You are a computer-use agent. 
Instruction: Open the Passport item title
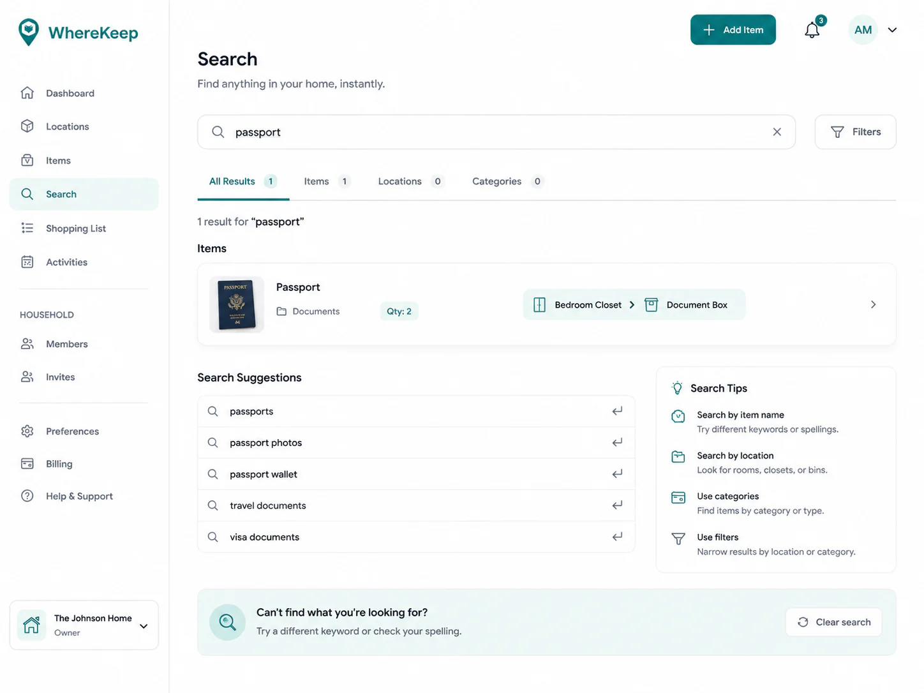click(298, 287)
